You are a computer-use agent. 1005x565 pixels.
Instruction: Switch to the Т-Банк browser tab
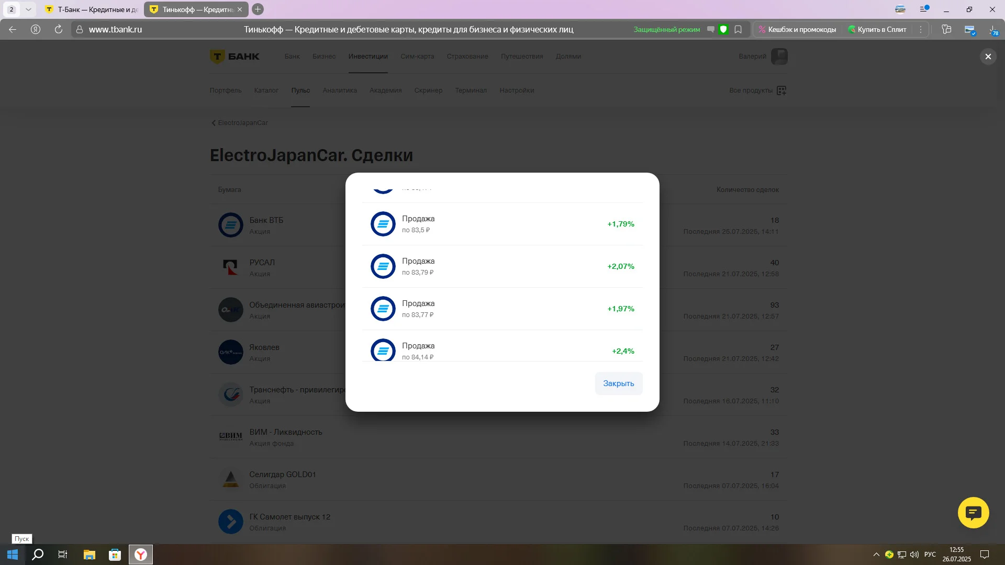(x=92, y=9)
